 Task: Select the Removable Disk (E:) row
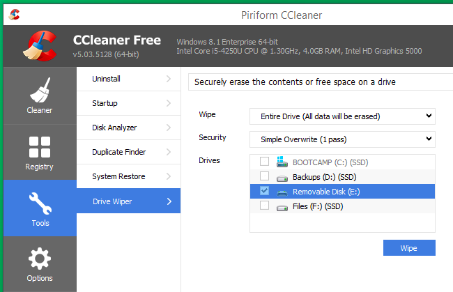coord(342,191)
